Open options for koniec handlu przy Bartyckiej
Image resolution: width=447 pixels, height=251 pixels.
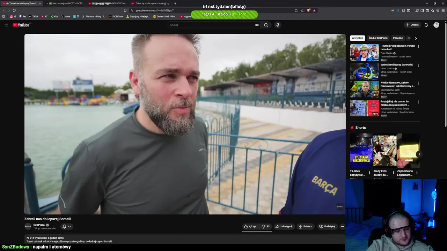click(419, 65)
